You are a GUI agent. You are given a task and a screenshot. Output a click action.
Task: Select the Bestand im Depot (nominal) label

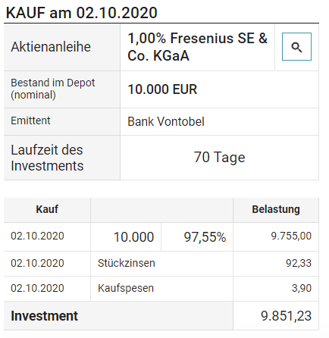(x=52, y=89)
